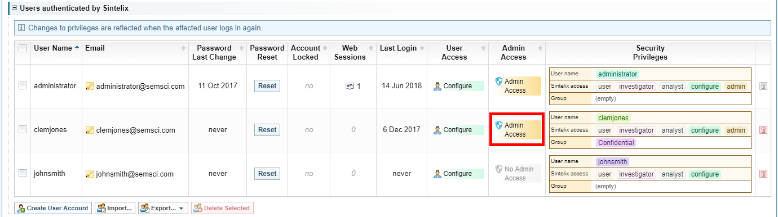
Task: Configure user access for johnsmith
Action: 458,174
